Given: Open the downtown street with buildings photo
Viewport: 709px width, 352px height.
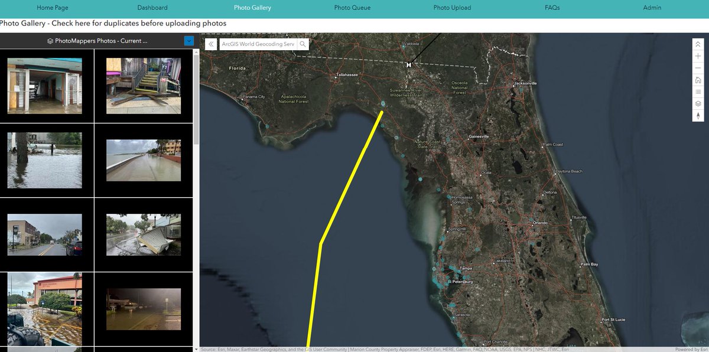Looking at the screenshot, I should (45, 234).
